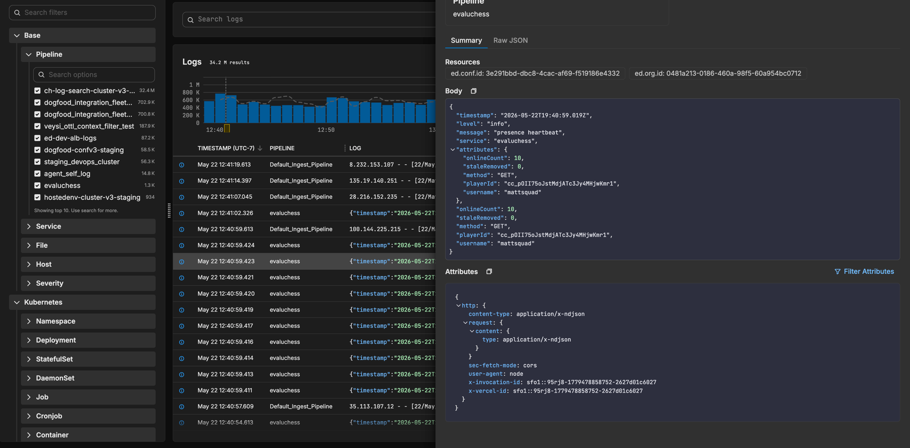Expand the Container filter section
This screenshot has width=910, height=448.
[88, 435]
